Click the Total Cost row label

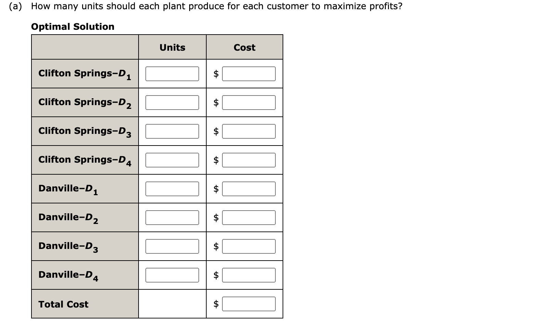click(x=63, y=304)
